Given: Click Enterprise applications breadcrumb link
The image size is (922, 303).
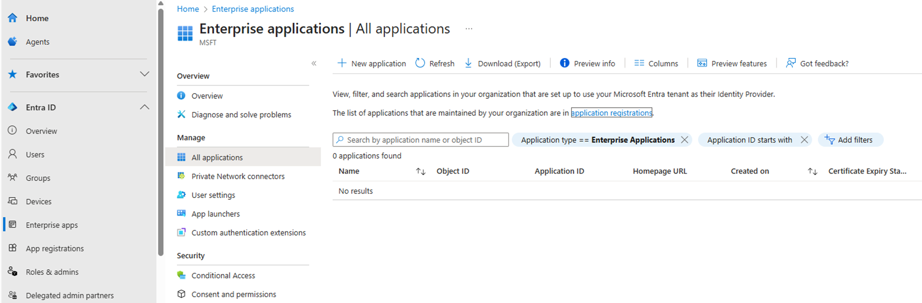Looking at the screenshot, I should 253,9.
